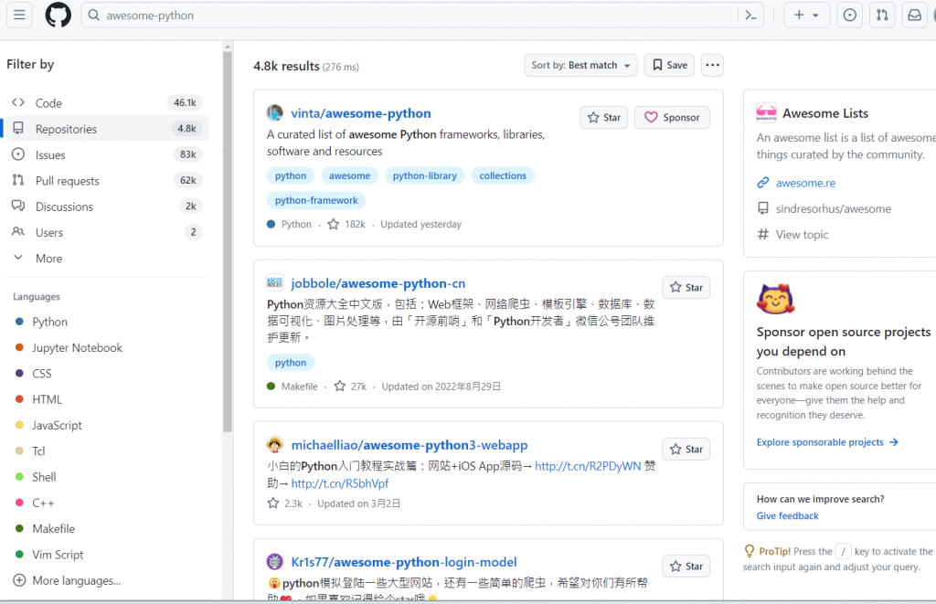Open the issues icon in header
936x604 pixels.
tap(849, 16)
